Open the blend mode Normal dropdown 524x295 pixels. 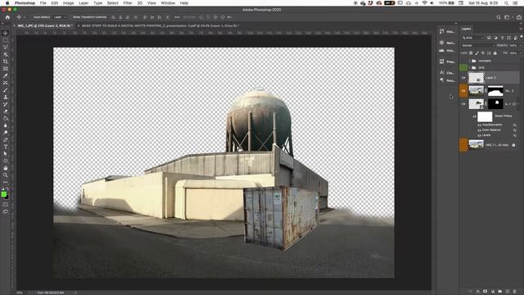477,46
